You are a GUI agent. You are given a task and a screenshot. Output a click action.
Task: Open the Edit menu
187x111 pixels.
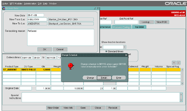pos(40,4)
